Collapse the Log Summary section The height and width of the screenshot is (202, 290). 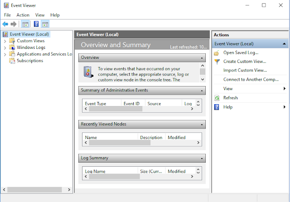202,159
